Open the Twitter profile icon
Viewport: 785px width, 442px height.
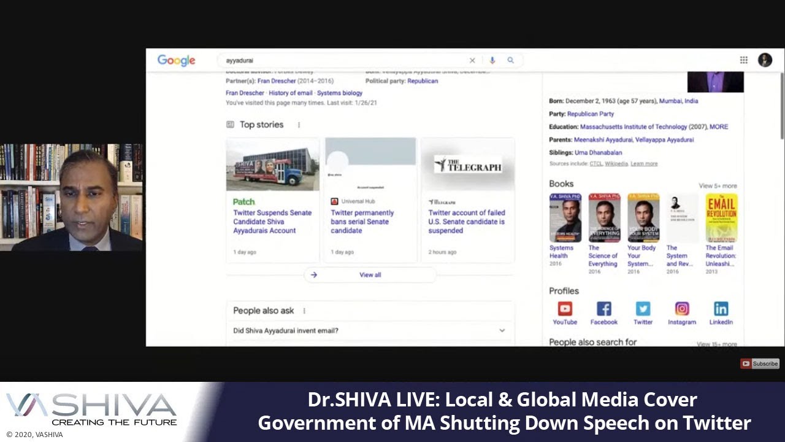coord(643,309)
